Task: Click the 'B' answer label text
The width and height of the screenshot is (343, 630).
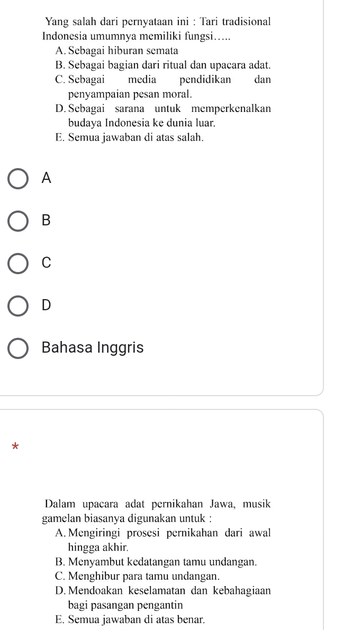Action: point(47,220)
